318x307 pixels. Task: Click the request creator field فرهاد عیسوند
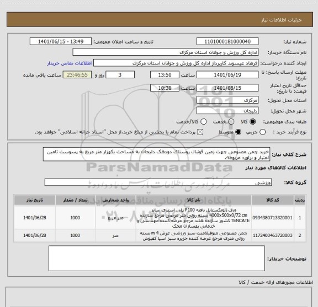pyautogui.click(x=176, y=63)
